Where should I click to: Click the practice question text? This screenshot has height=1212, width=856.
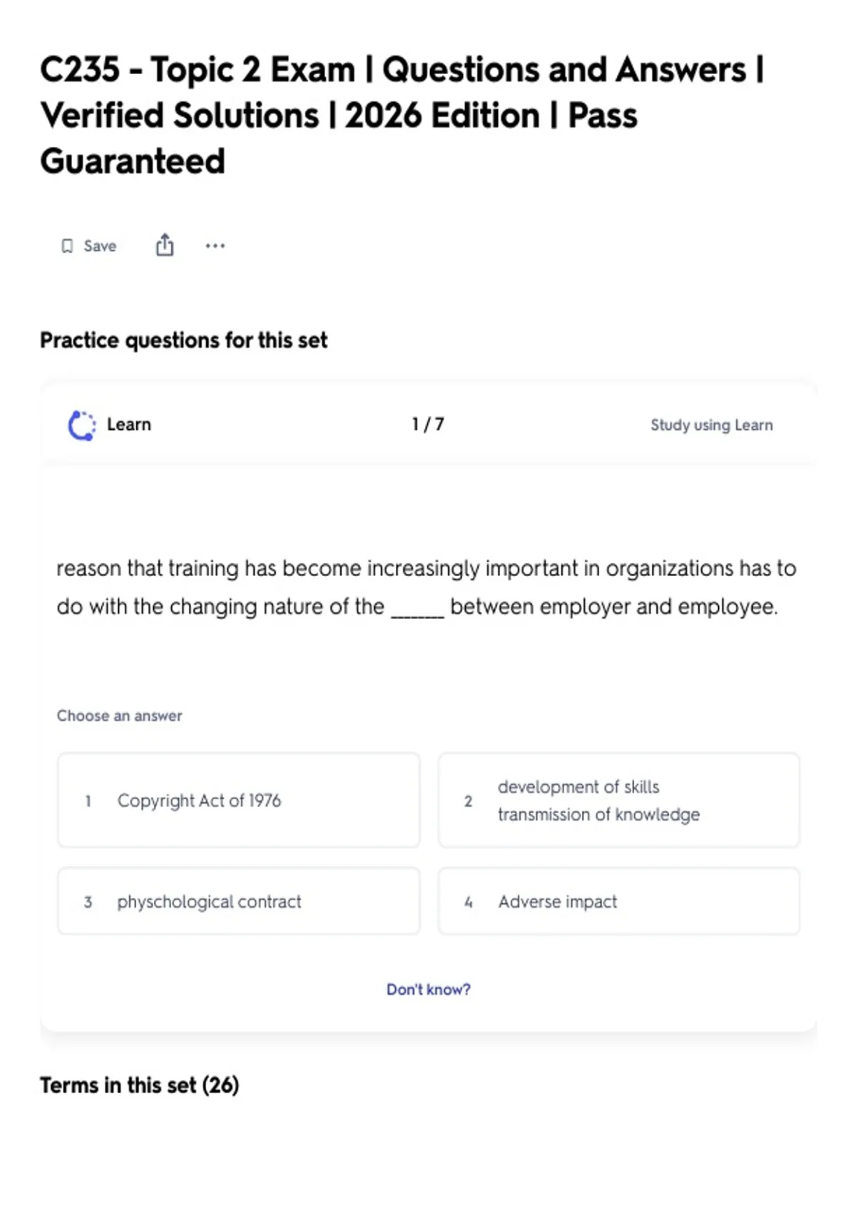tap(427, 587)
